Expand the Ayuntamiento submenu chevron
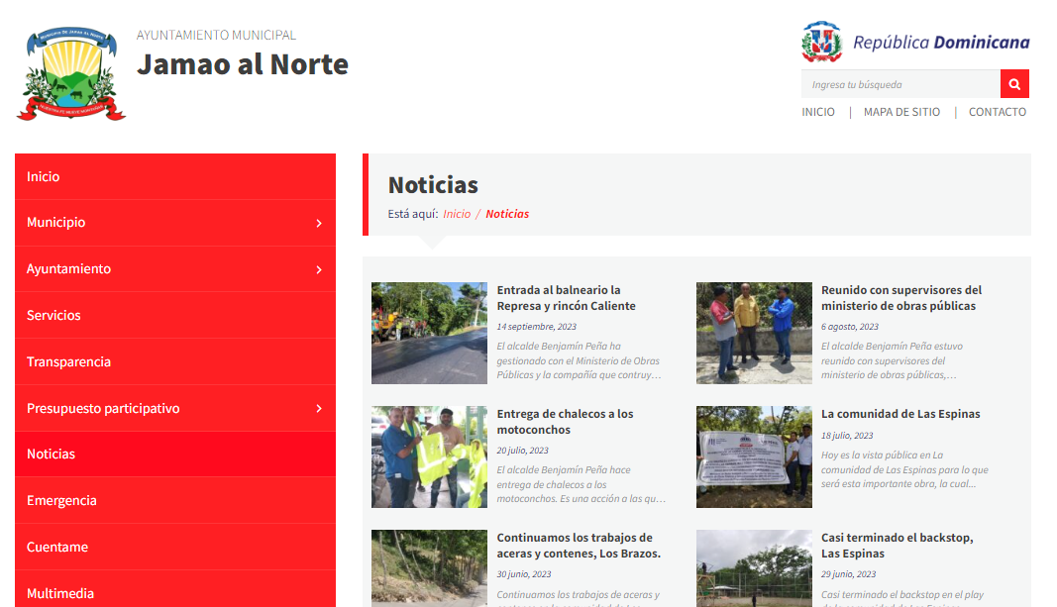The image size is (1057, 607). click(319, 269)
